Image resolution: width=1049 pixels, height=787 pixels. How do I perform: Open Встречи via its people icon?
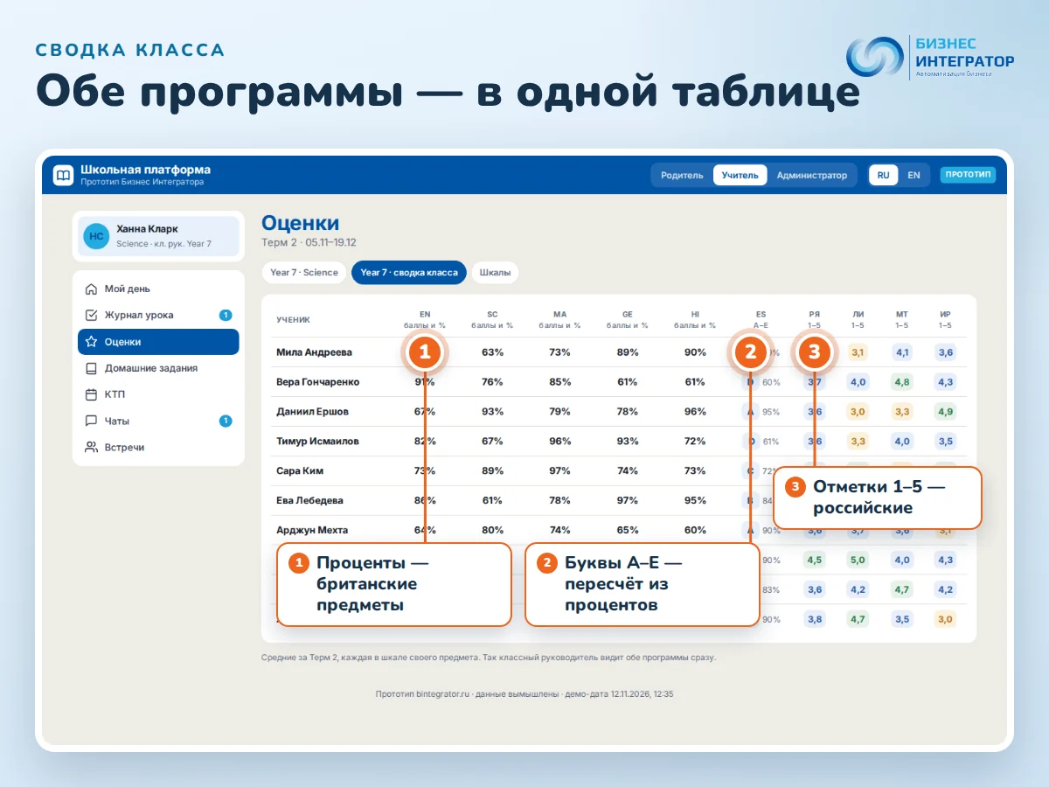(x=91, y=447)
